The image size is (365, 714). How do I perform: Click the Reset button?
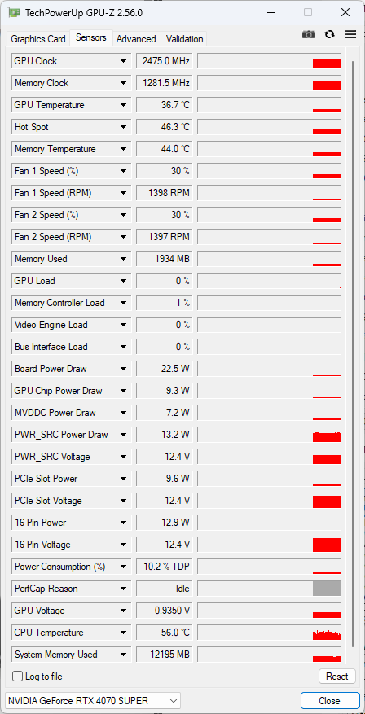[x=336, y=677]
